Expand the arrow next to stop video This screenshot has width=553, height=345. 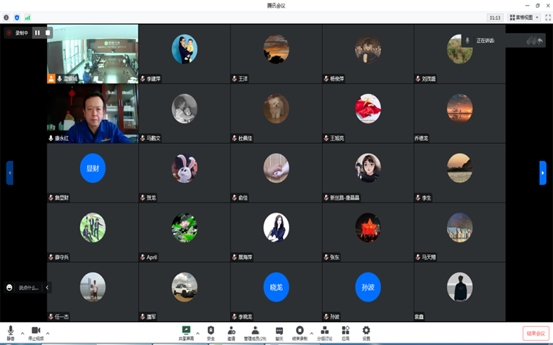pyautogui.click(x=47, y=333)
